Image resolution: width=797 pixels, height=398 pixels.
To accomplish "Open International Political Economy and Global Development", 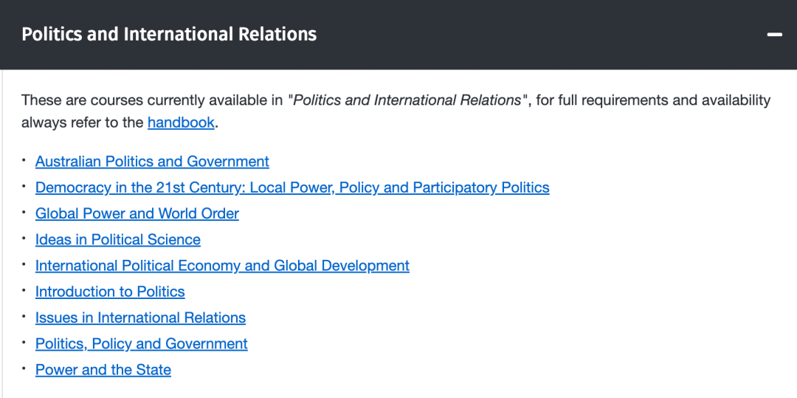I will pyautogui.click(x=222, y=266).
